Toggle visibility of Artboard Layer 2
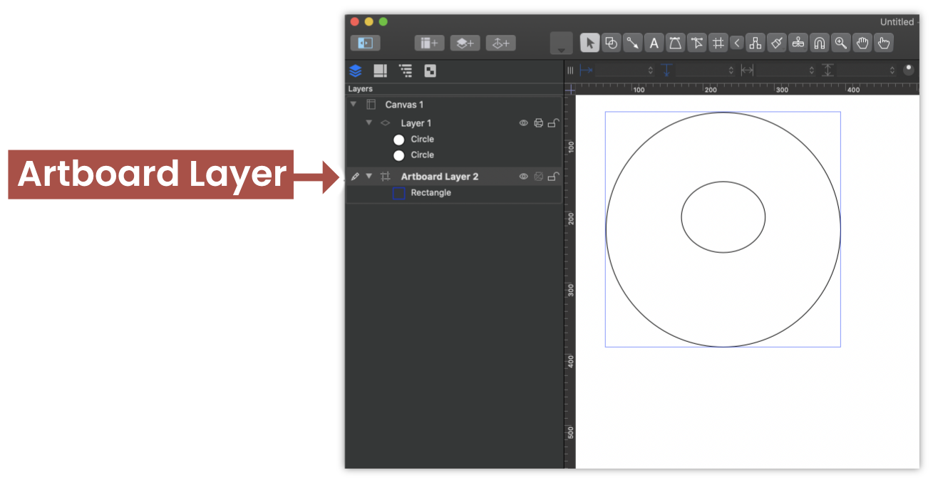This screenshot has width=938, height=490. tap(523, 176)
